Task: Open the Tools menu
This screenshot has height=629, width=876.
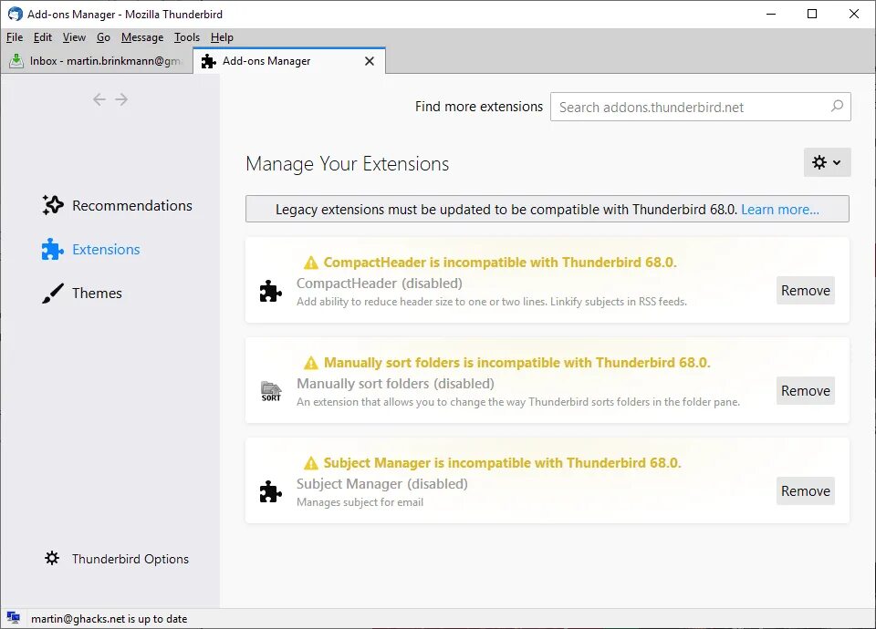Action: [x=186, y=37]
